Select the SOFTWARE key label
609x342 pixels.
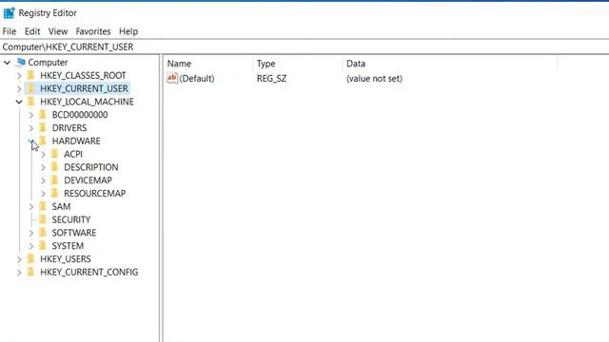74,233
